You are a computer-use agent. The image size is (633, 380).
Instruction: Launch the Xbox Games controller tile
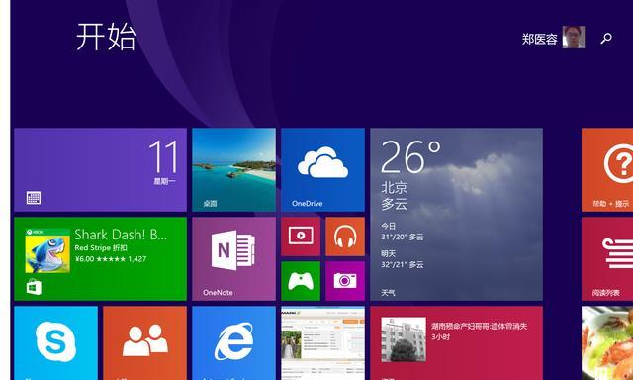pyautogui.click(x=301, y=281)
